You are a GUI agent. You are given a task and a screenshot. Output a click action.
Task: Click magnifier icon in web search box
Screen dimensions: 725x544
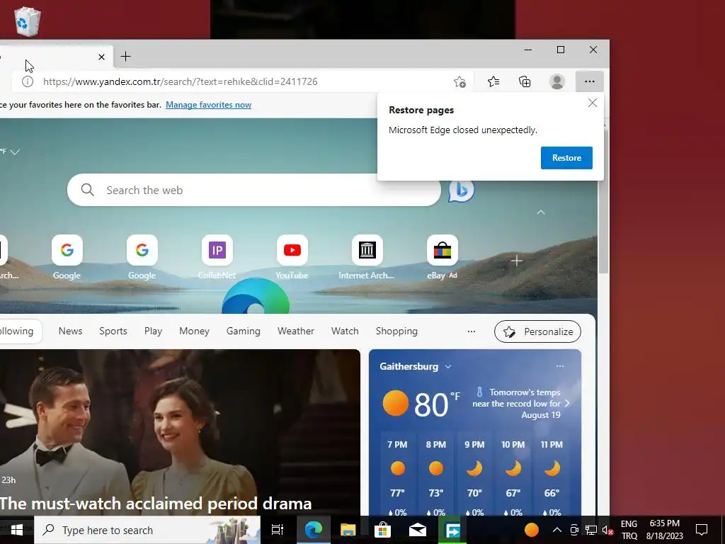tap(87, 190)
